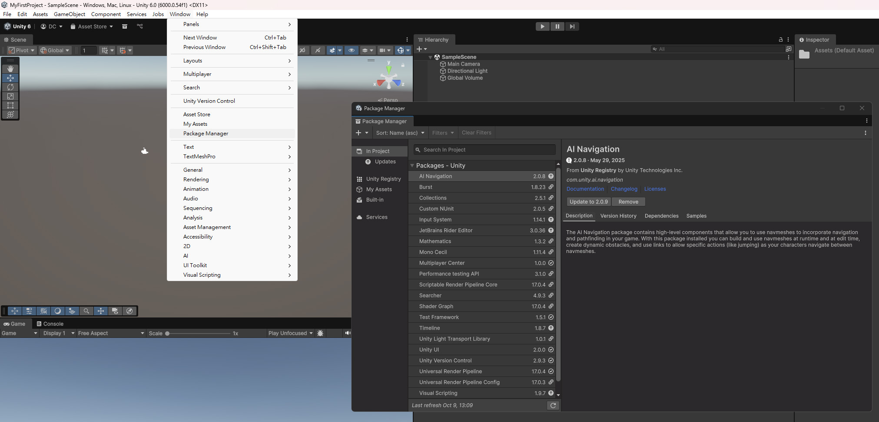Screen dimensions: 879x422
Task: Click the Hierarchy create plus button
Action: coord(419,49)
